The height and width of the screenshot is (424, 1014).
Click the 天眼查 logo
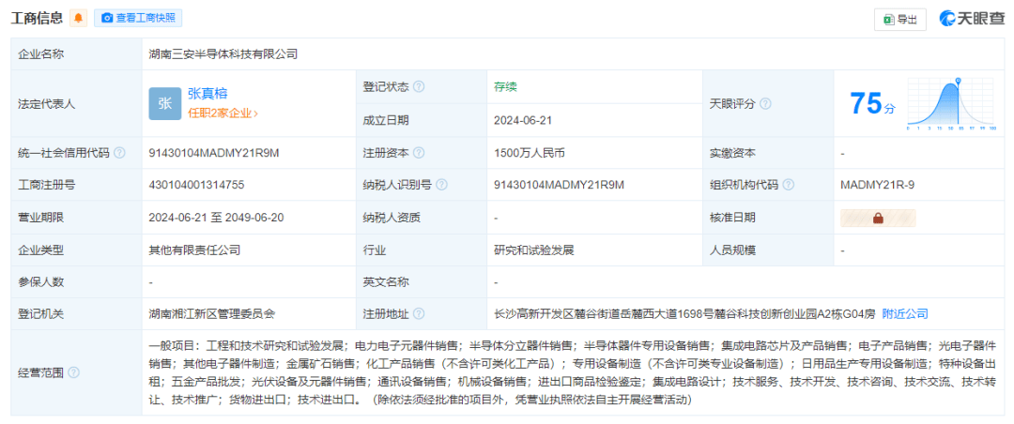tap(972, 19)
